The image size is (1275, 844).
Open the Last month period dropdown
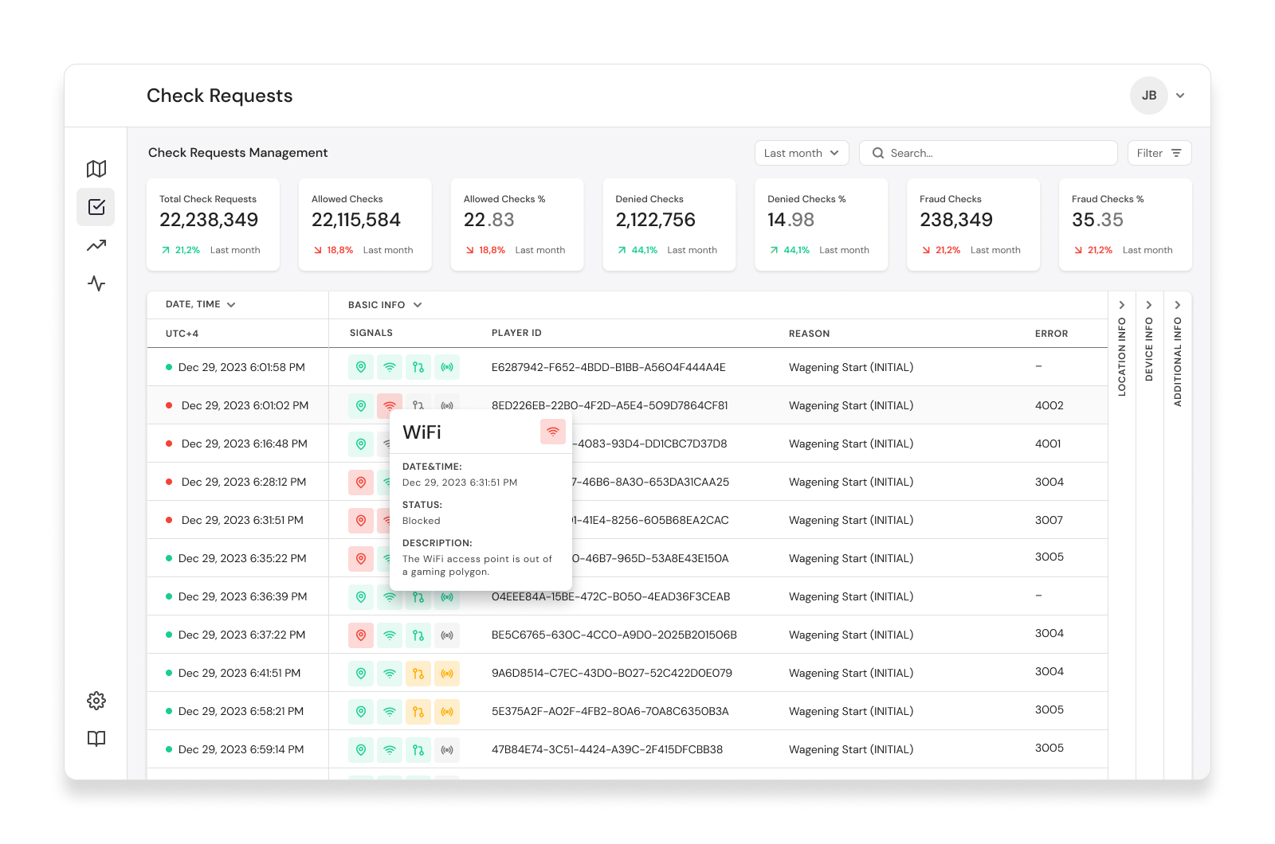pyautogui.click(x=802, y=153)
